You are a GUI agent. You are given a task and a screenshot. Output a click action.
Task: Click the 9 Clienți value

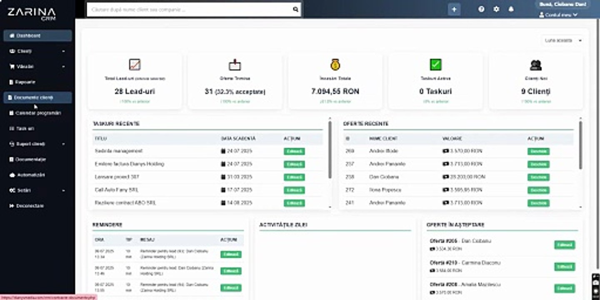tap(536, 91)
